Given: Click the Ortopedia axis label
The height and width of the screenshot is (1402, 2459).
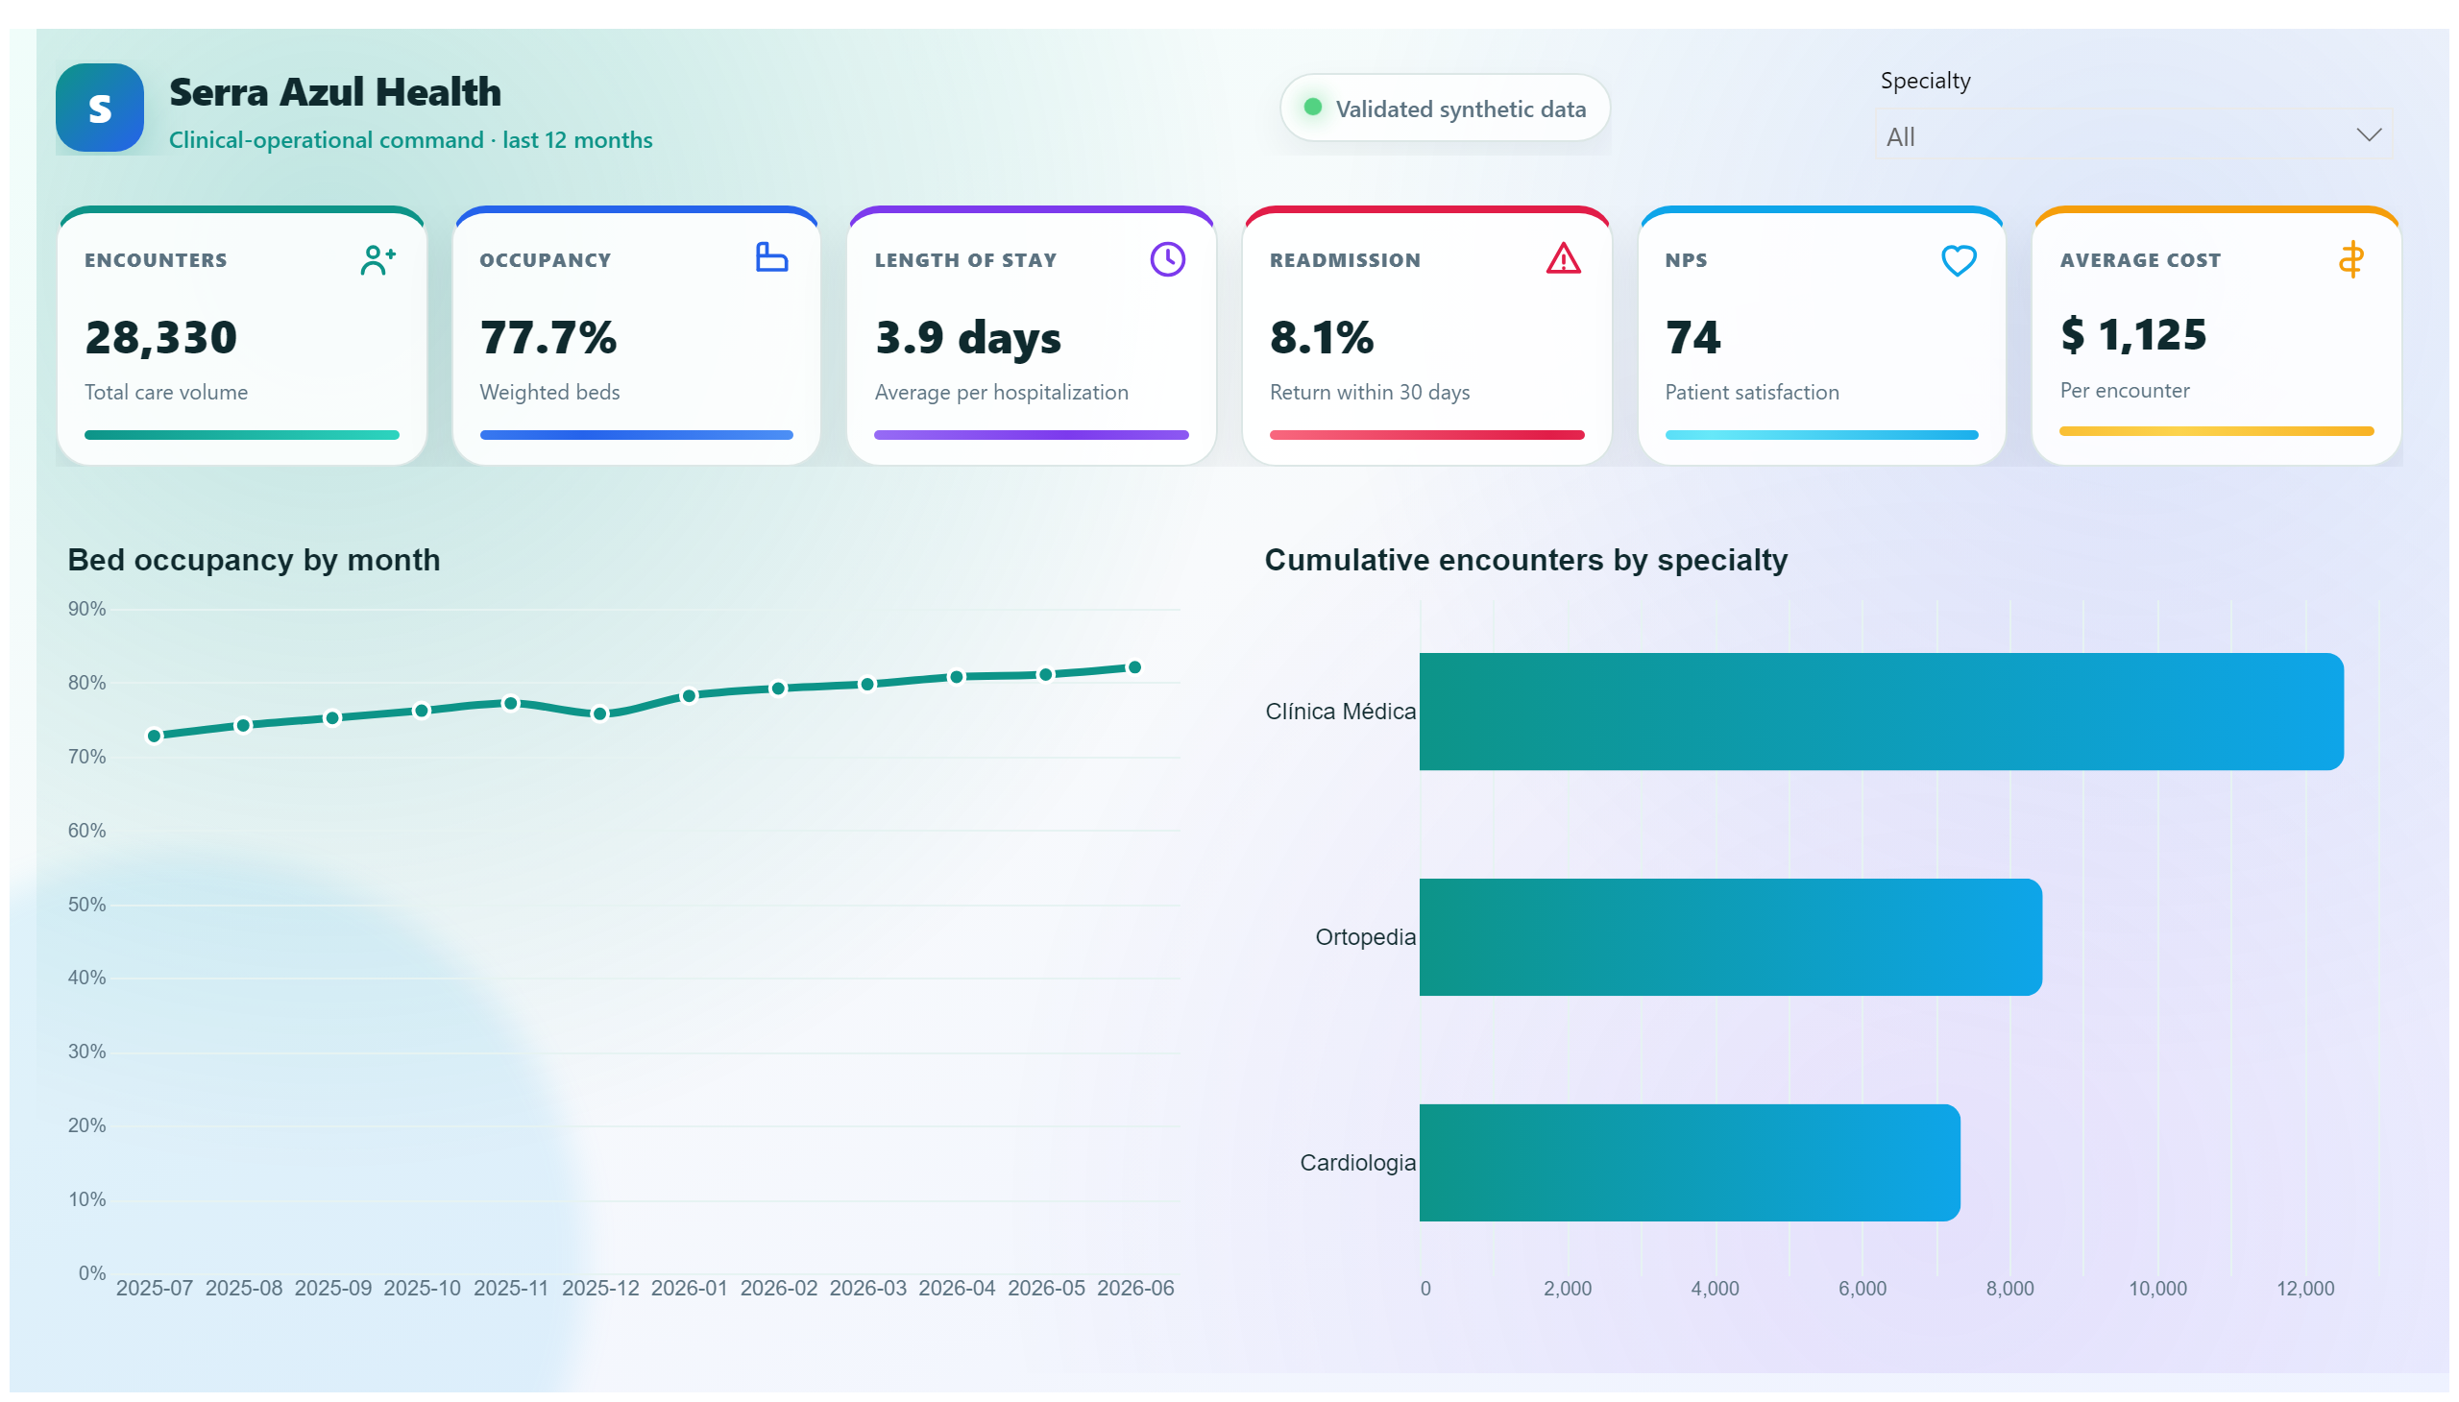Looking at the screenshot, I should pyautogui.click(x=1365, y=936).
